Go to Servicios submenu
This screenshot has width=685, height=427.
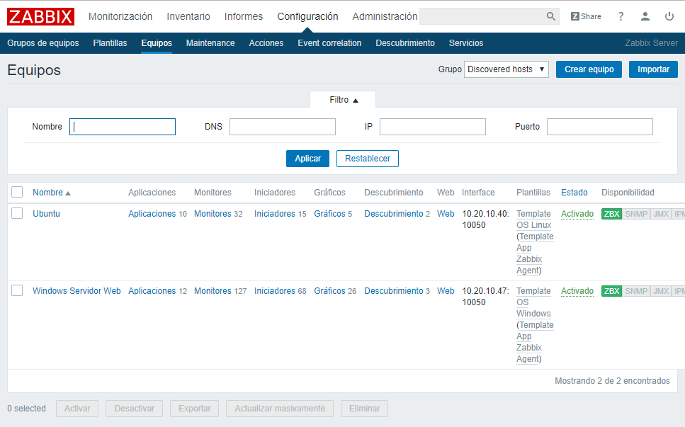tap(465, 43)
